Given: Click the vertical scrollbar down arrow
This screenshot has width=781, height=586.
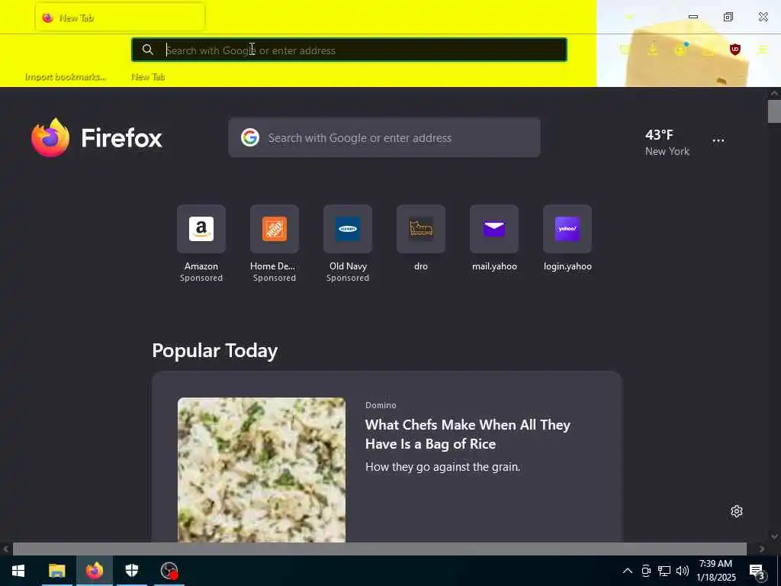Looking at the screenshot, I should click(x=774, y=536).
